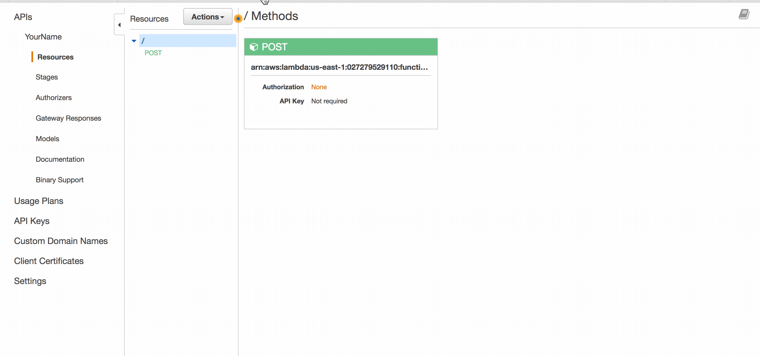This screenshot has width=760, height=356.
Task: Open Models section
Action: click(47, 139)
